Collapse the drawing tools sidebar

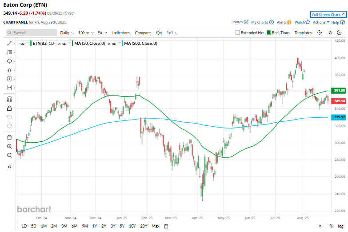(x=9, y=167)
